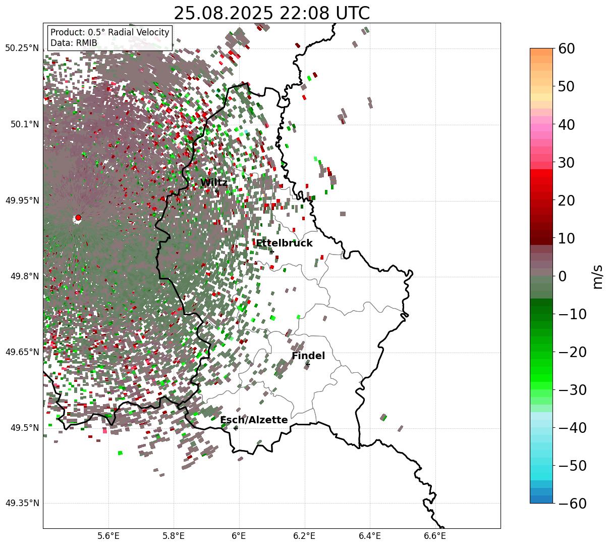The width and height of the screenshot is (609, 546).
Task: Click the colorbar "40" tick label
Action: 567,125
